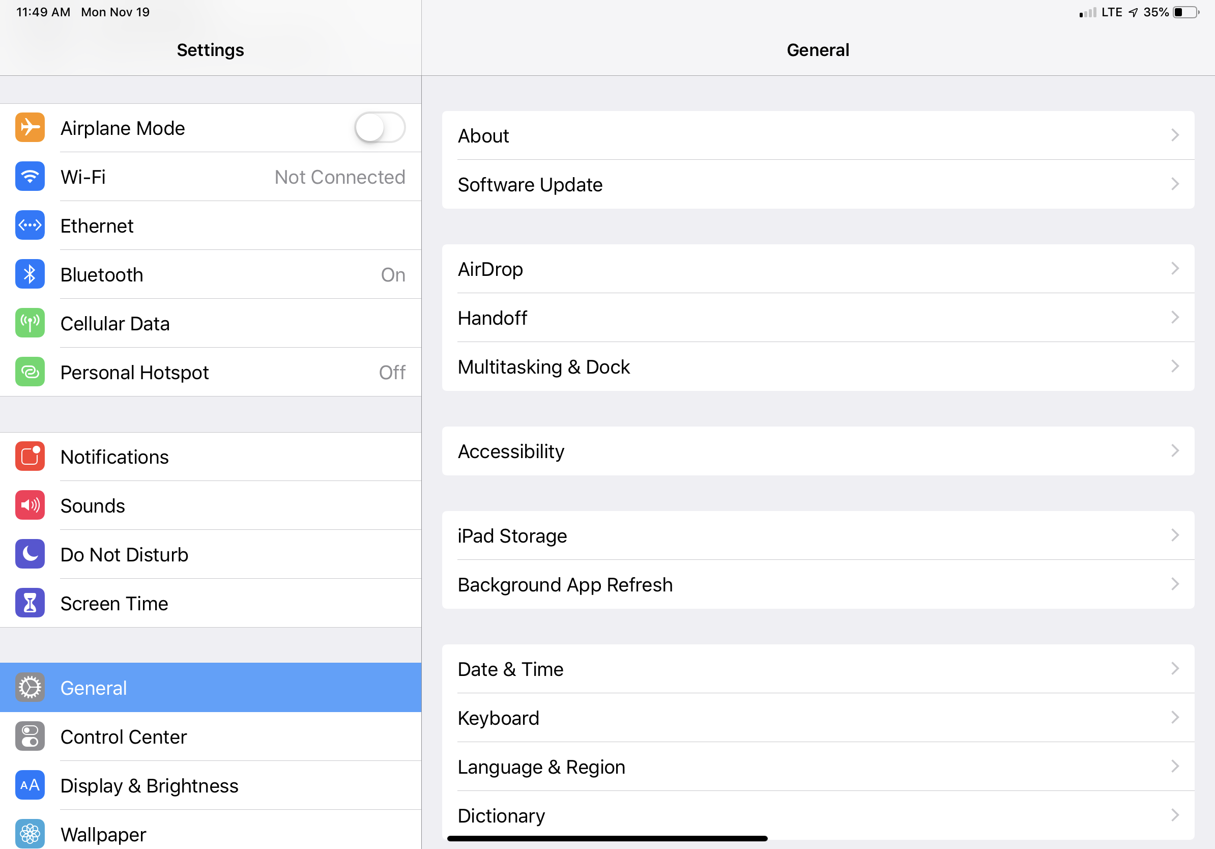Image resolution: width=1215 pixels, height=849 pixels.
Task: Tap the 'Mon Nov 19' date
Action: [x=115, y=12]
